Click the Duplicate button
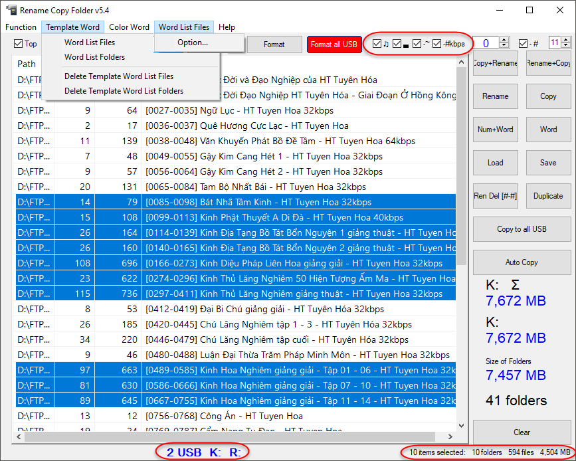 click(x=548, y=196)
